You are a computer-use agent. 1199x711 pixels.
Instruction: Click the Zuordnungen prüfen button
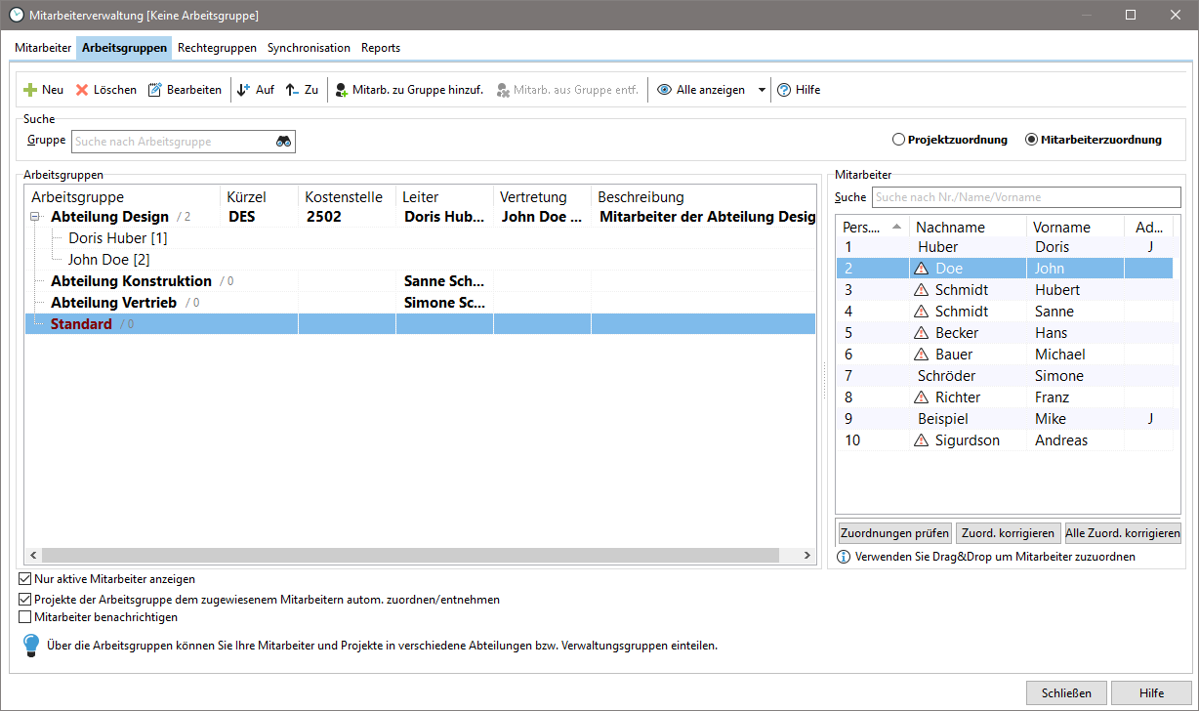pyautogui.click(x=894, y=533)
